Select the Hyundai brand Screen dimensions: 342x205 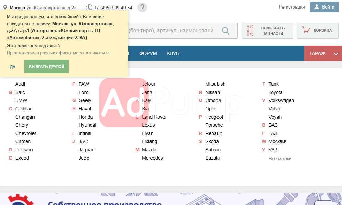(x=88, y=125)
